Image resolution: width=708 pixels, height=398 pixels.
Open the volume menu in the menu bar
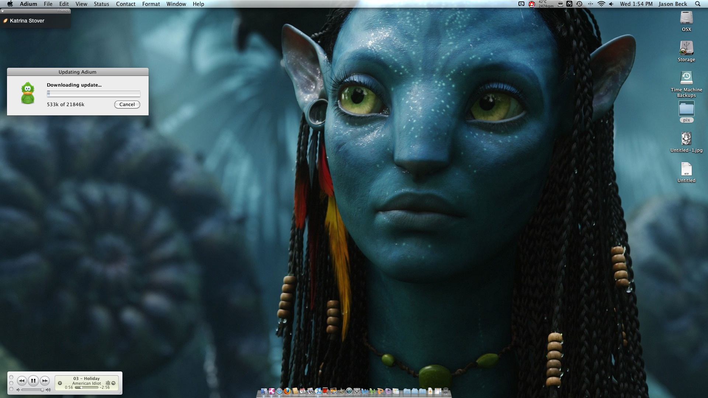tap(611, 4)
